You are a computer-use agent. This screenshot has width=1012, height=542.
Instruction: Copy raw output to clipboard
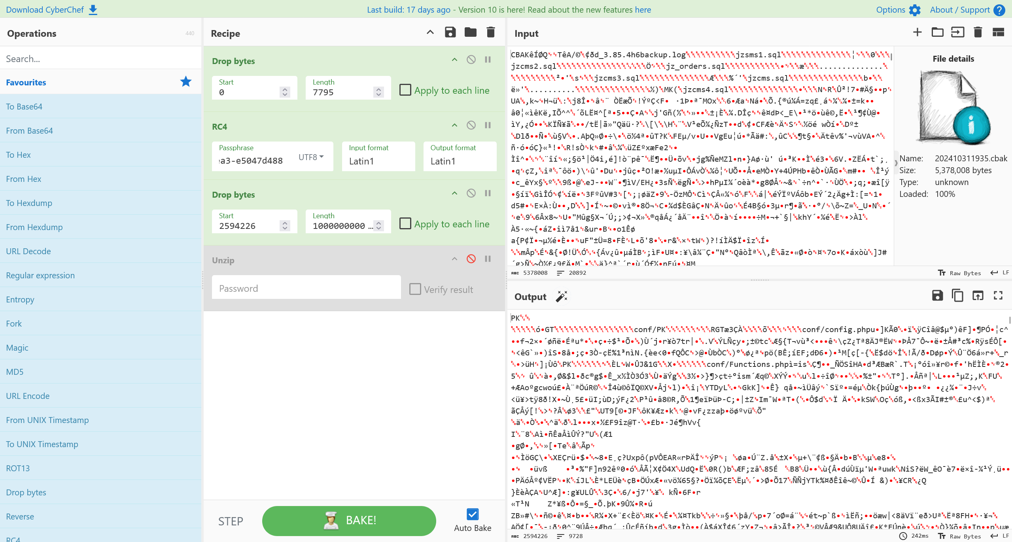957,296
